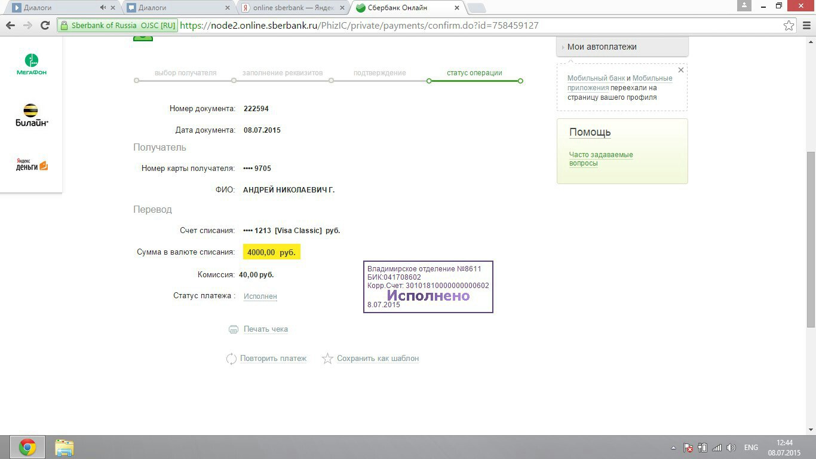Show hidden tray icons arrow
The height and width of the screenshot is (459, 816).
[x=673, y=448]
